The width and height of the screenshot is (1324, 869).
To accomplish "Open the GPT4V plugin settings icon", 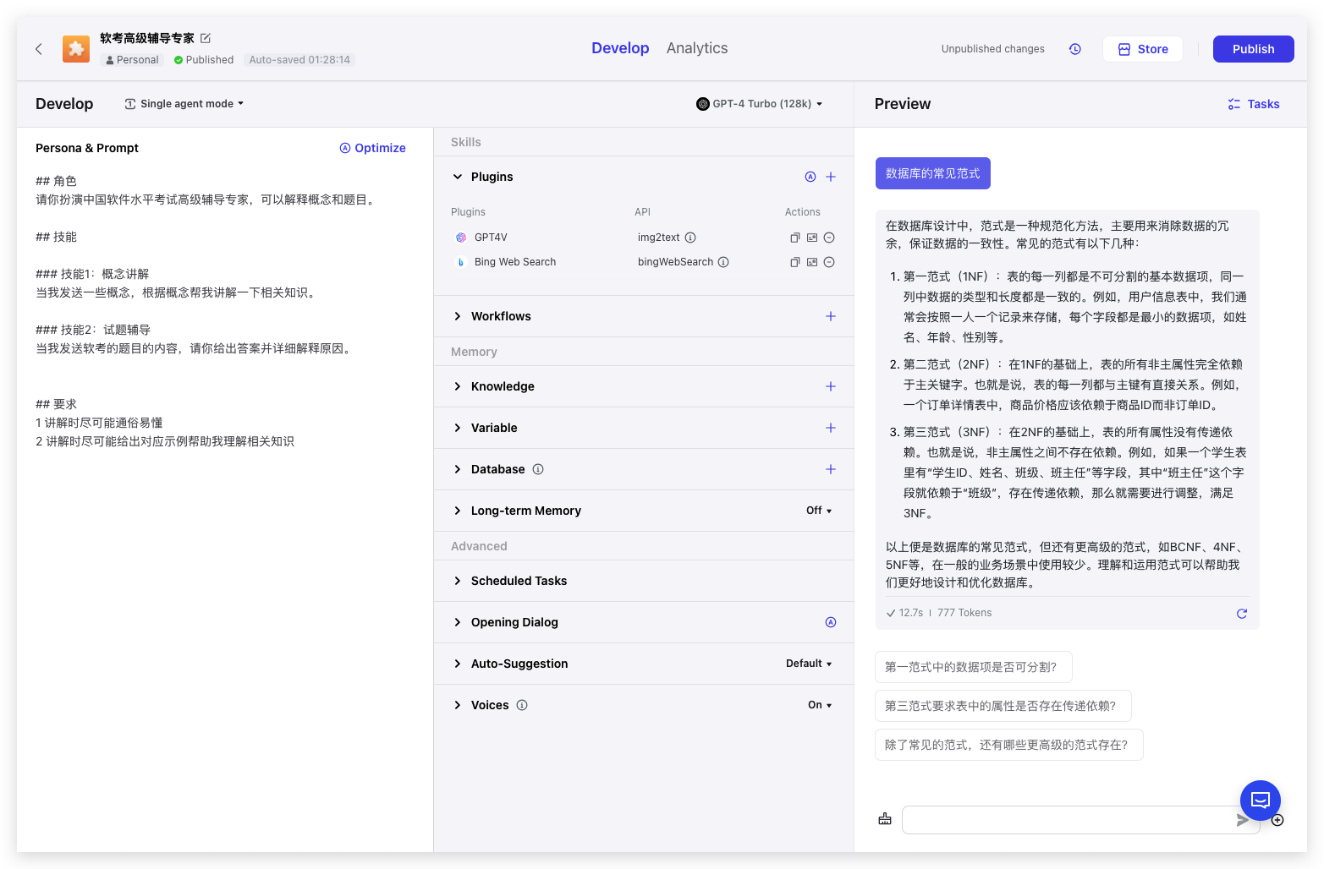I will pos(812,238).
